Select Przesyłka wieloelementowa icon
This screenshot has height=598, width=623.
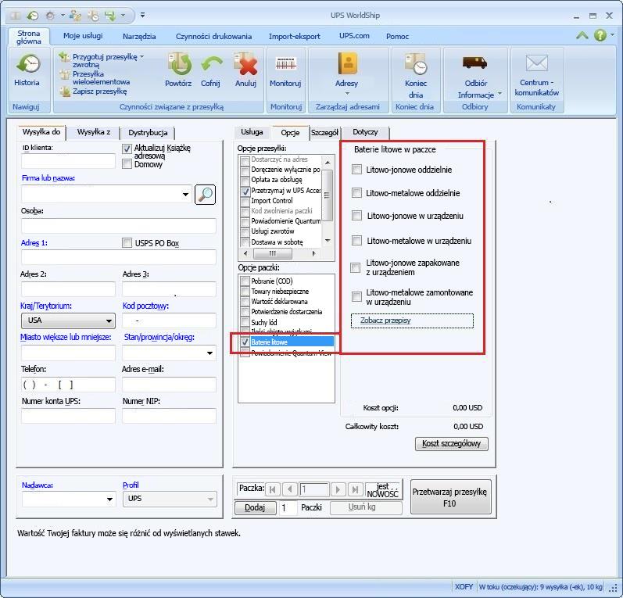click(64, 74)
